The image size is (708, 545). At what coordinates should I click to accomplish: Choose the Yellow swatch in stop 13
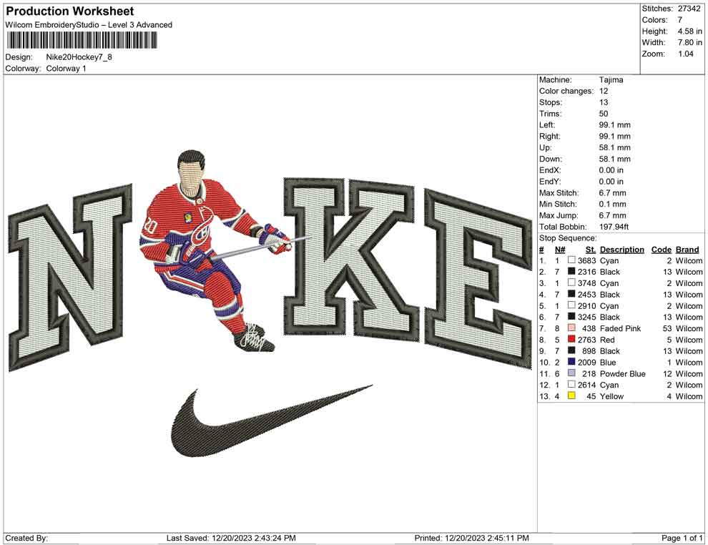[571, 396]
